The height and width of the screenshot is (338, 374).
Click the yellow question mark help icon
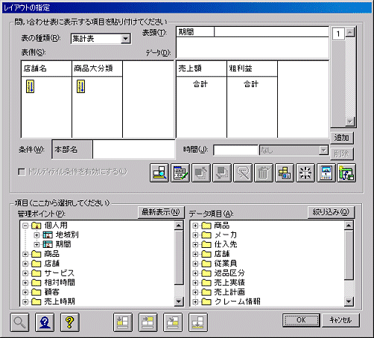pos(70,322)
